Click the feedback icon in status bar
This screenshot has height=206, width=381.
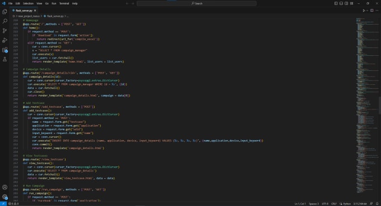coord(371,204)
